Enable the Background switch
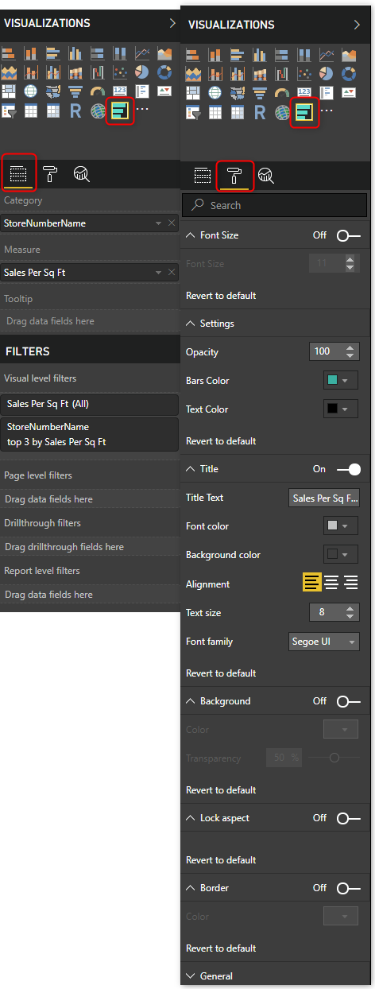This screenshot has width=375, height=989. 348,701
